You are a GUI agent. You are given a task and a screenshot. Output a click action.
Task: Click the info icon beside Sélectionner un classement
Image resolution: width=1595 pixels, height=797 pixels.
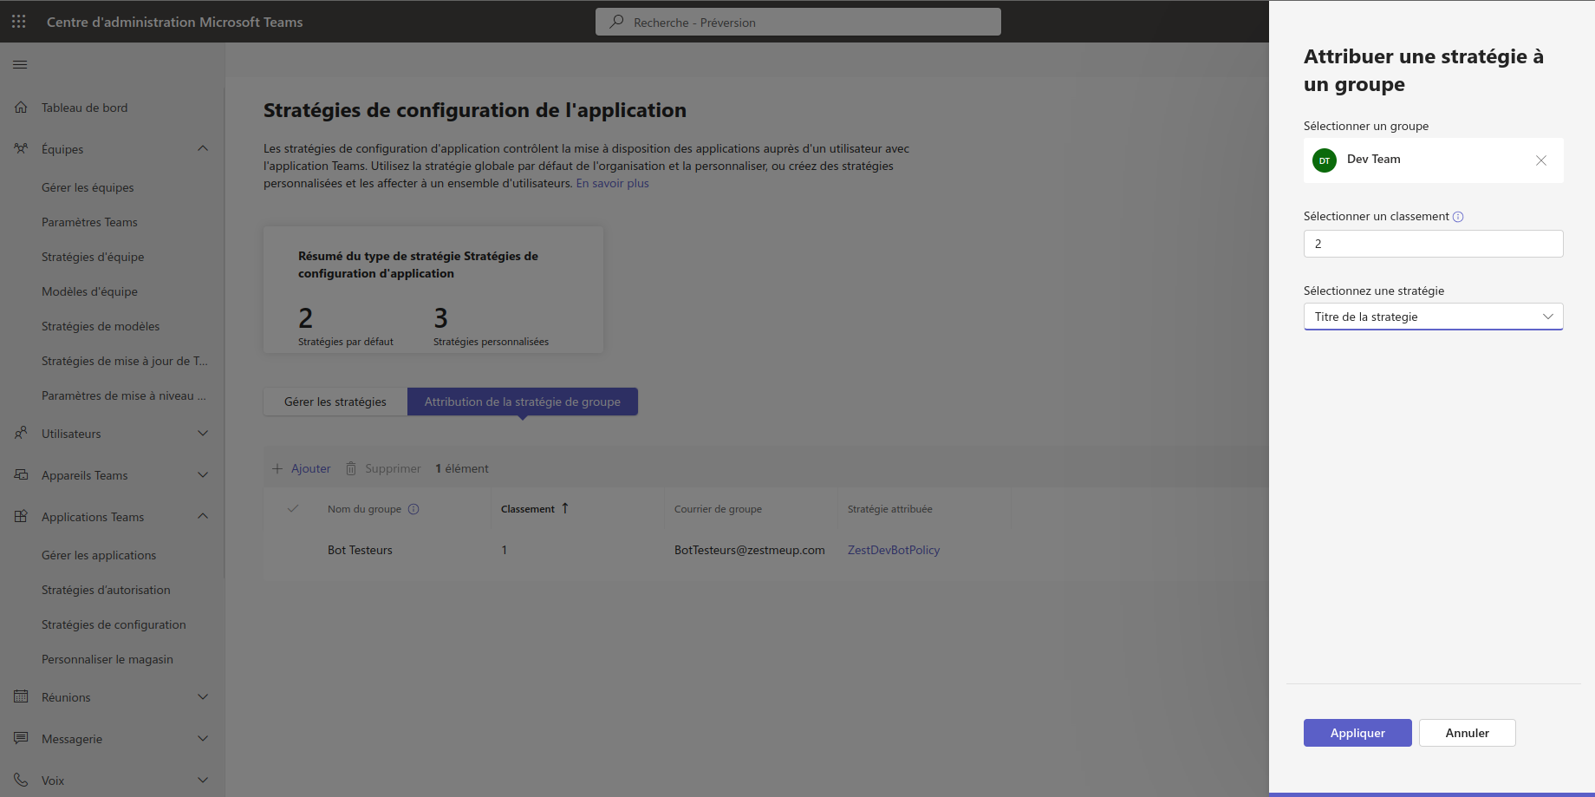1458,217
